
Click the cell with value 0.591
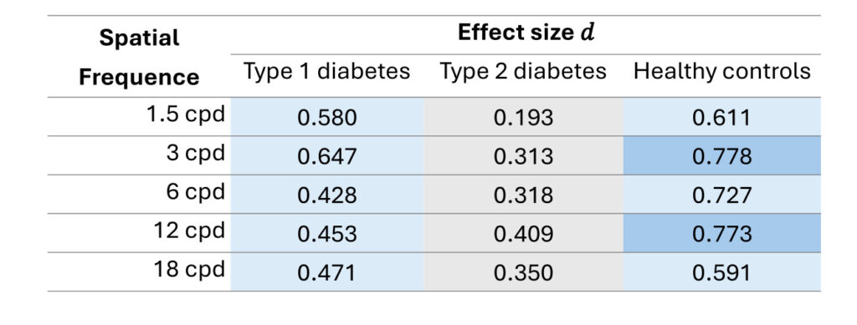click(x=722, y=272)
